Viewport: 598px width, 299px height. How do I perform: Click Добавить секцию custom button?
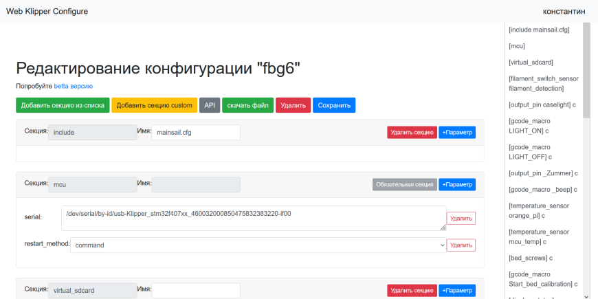coord(155,105)
